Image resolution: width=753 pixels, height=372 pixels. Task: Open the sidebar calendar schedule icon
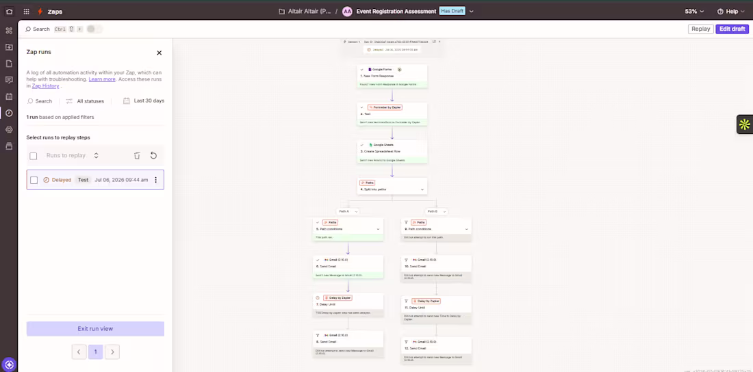tap(9, 96)
